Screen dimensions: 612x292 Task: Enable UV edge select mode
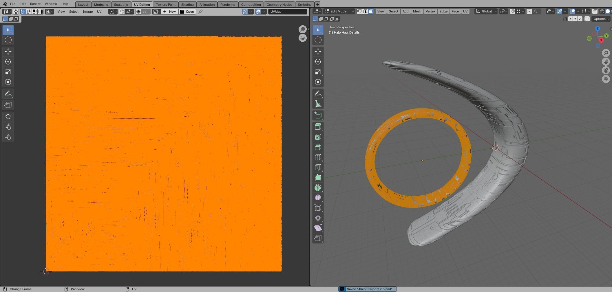(29, 12)
